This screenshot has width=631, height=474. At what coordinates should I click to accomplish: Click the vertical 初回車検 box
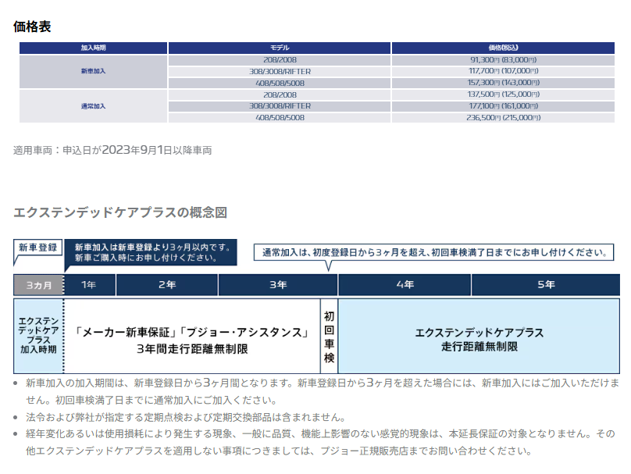point(330,336)
